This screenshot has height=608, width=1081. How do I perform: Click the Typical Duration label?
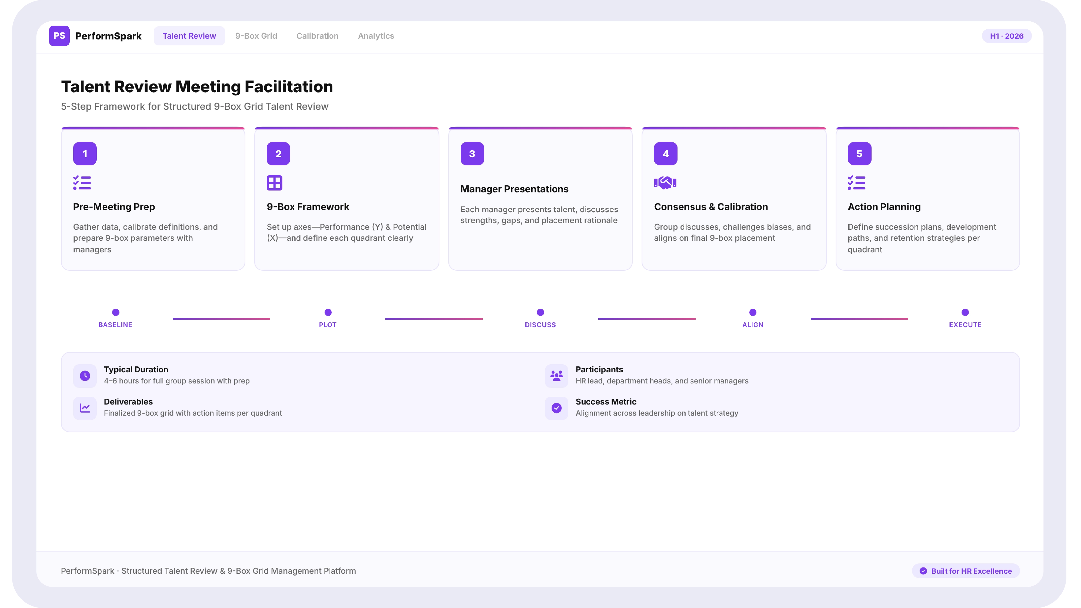136,370
